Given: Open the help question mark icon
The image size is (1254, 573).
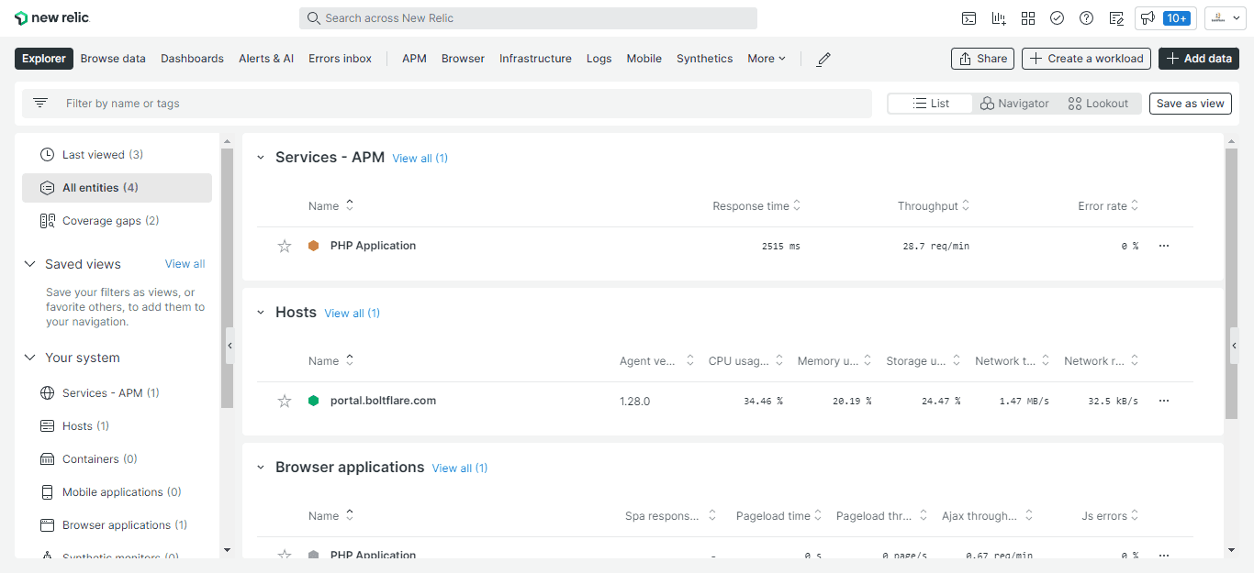Looking at the screenshot, I should tap(1087, 18).
